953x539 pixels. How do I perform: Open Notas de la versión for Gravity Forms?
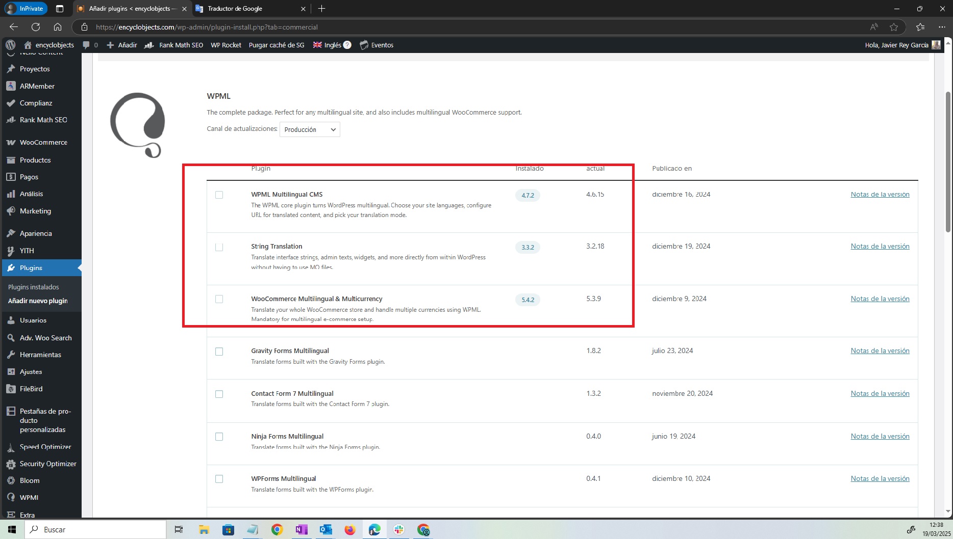coord(880,351)
